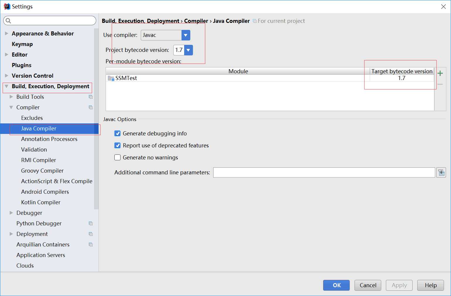The width and height of the screenshot is (451, 296).
Task: Click Additional command line parameters field
Action: [324, 173]
